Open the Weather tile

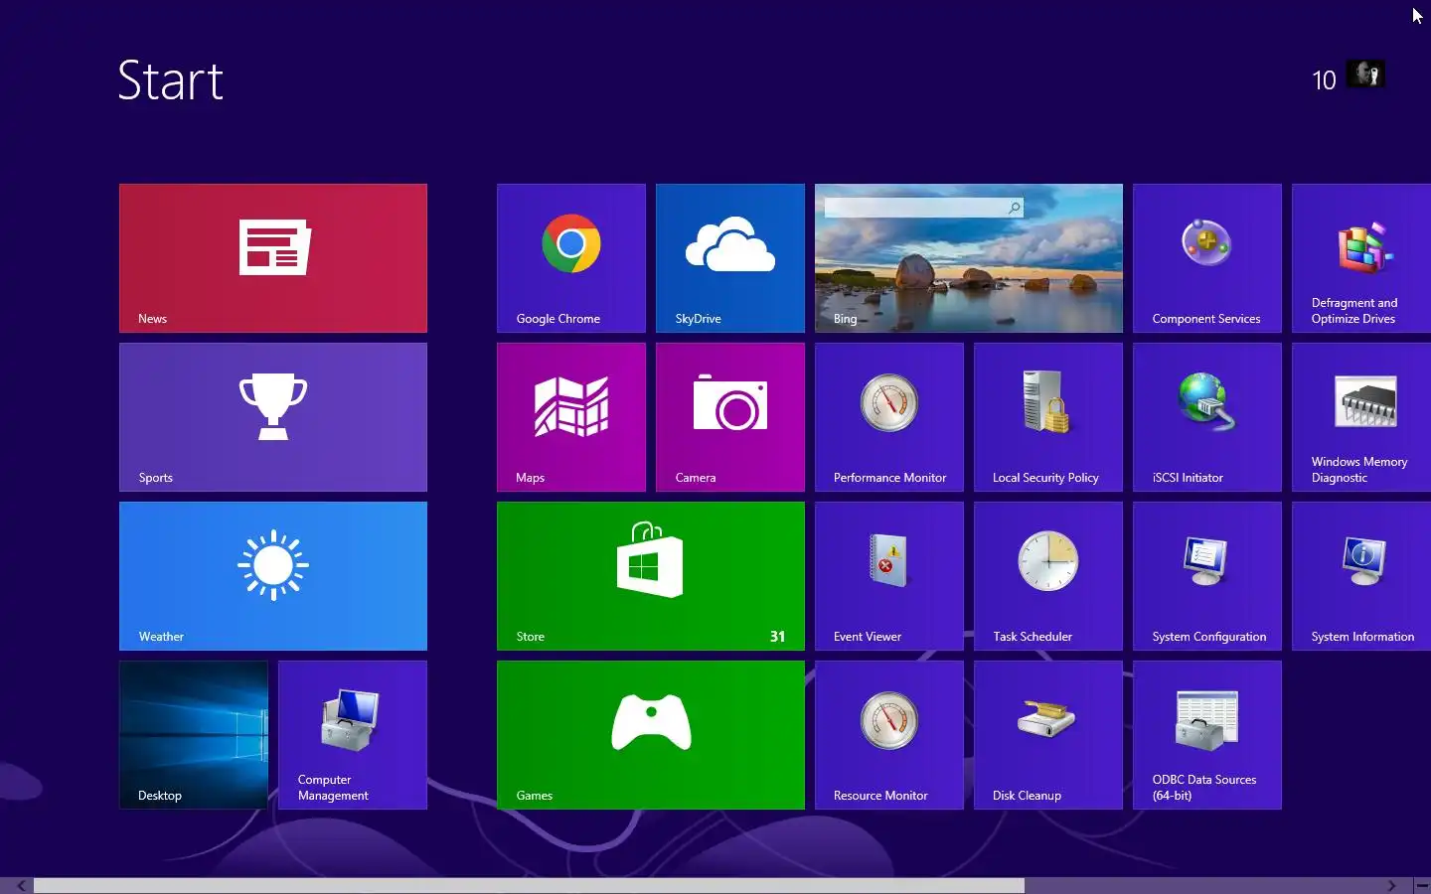point(273,576)
